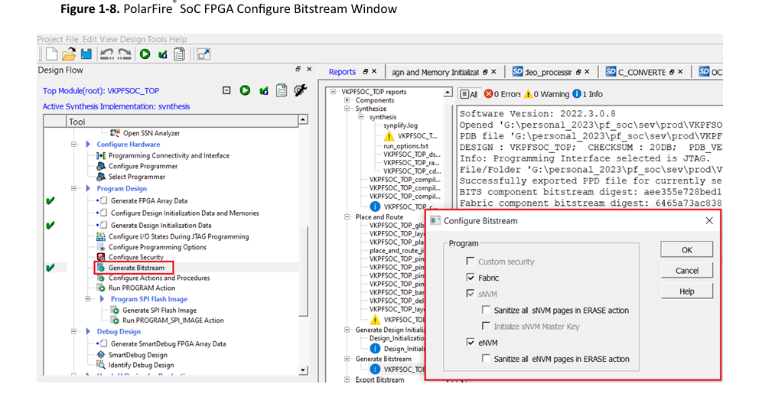Image resolution: width=762 pixels, height=397 pixels.
Task: Click Cancel in Configure Bitstream dialog
Action: (x=687, y=271)
